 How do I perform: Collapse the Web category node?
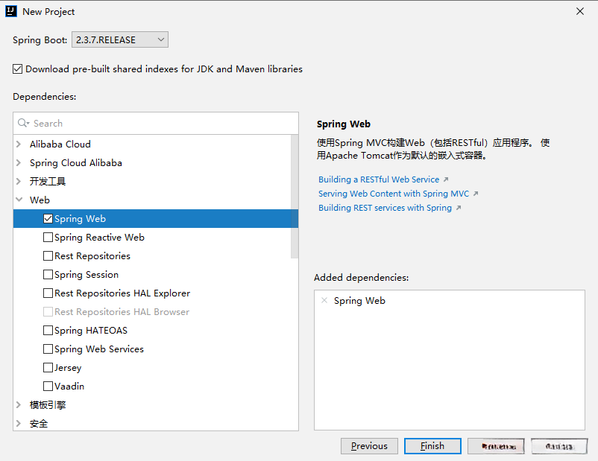[19, 200]
